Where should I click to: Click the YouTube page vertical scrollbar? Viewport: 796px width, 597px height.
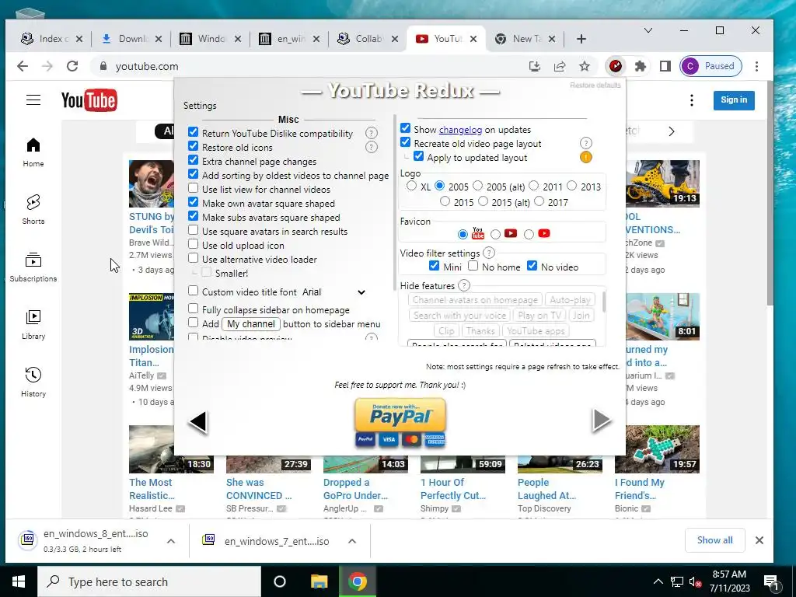click(770, 193)
